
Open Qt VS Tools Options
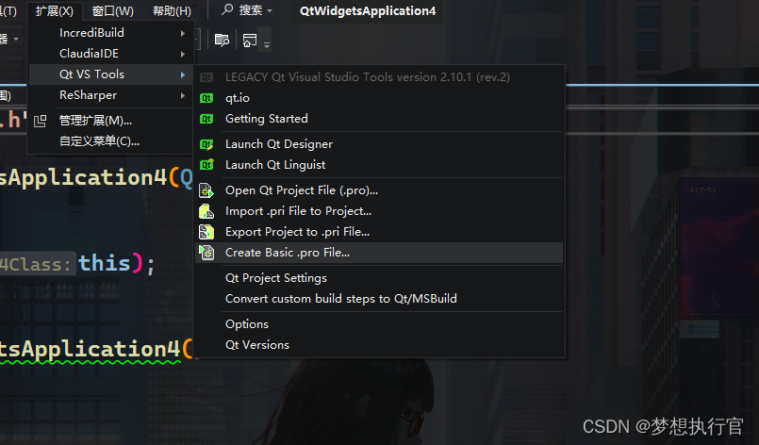coord(378,324)
